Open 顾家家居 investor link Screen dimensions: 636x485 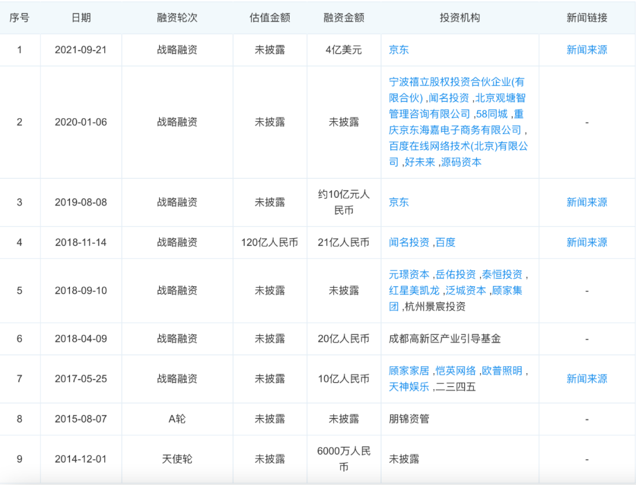click(409, 371)
